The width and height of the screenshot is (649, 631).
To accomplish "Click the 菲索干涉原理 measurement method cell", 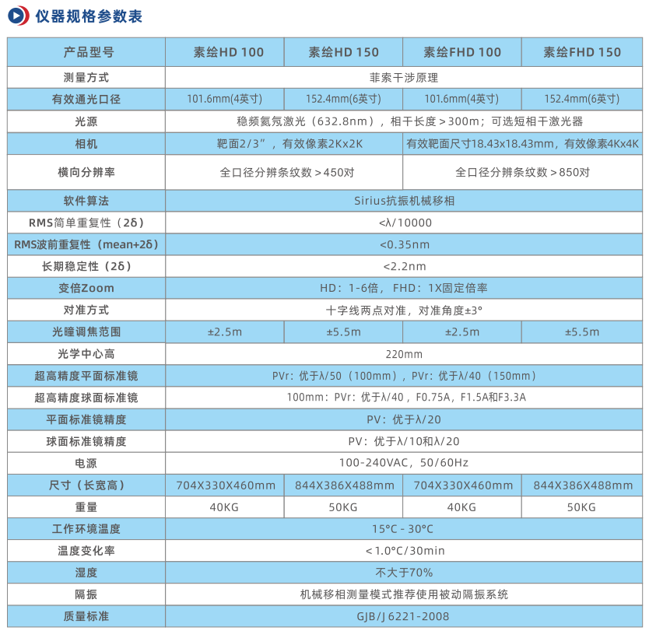I will click(x=403, y=77).
